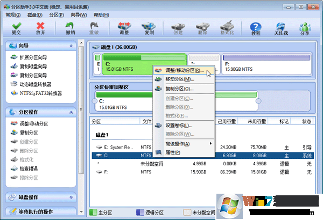Collapse the 分区操作 sidebar panel
This screenshot has width=323, height=220.
[x=71, y=112]
